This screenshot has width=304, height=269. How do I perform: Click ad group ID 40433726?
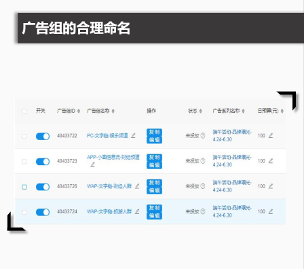coord(67,186)
